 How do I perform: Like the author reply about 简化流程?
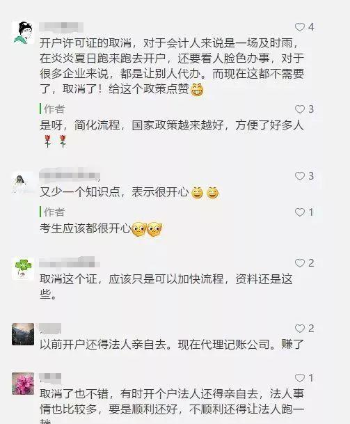click(x=300, y=109)
